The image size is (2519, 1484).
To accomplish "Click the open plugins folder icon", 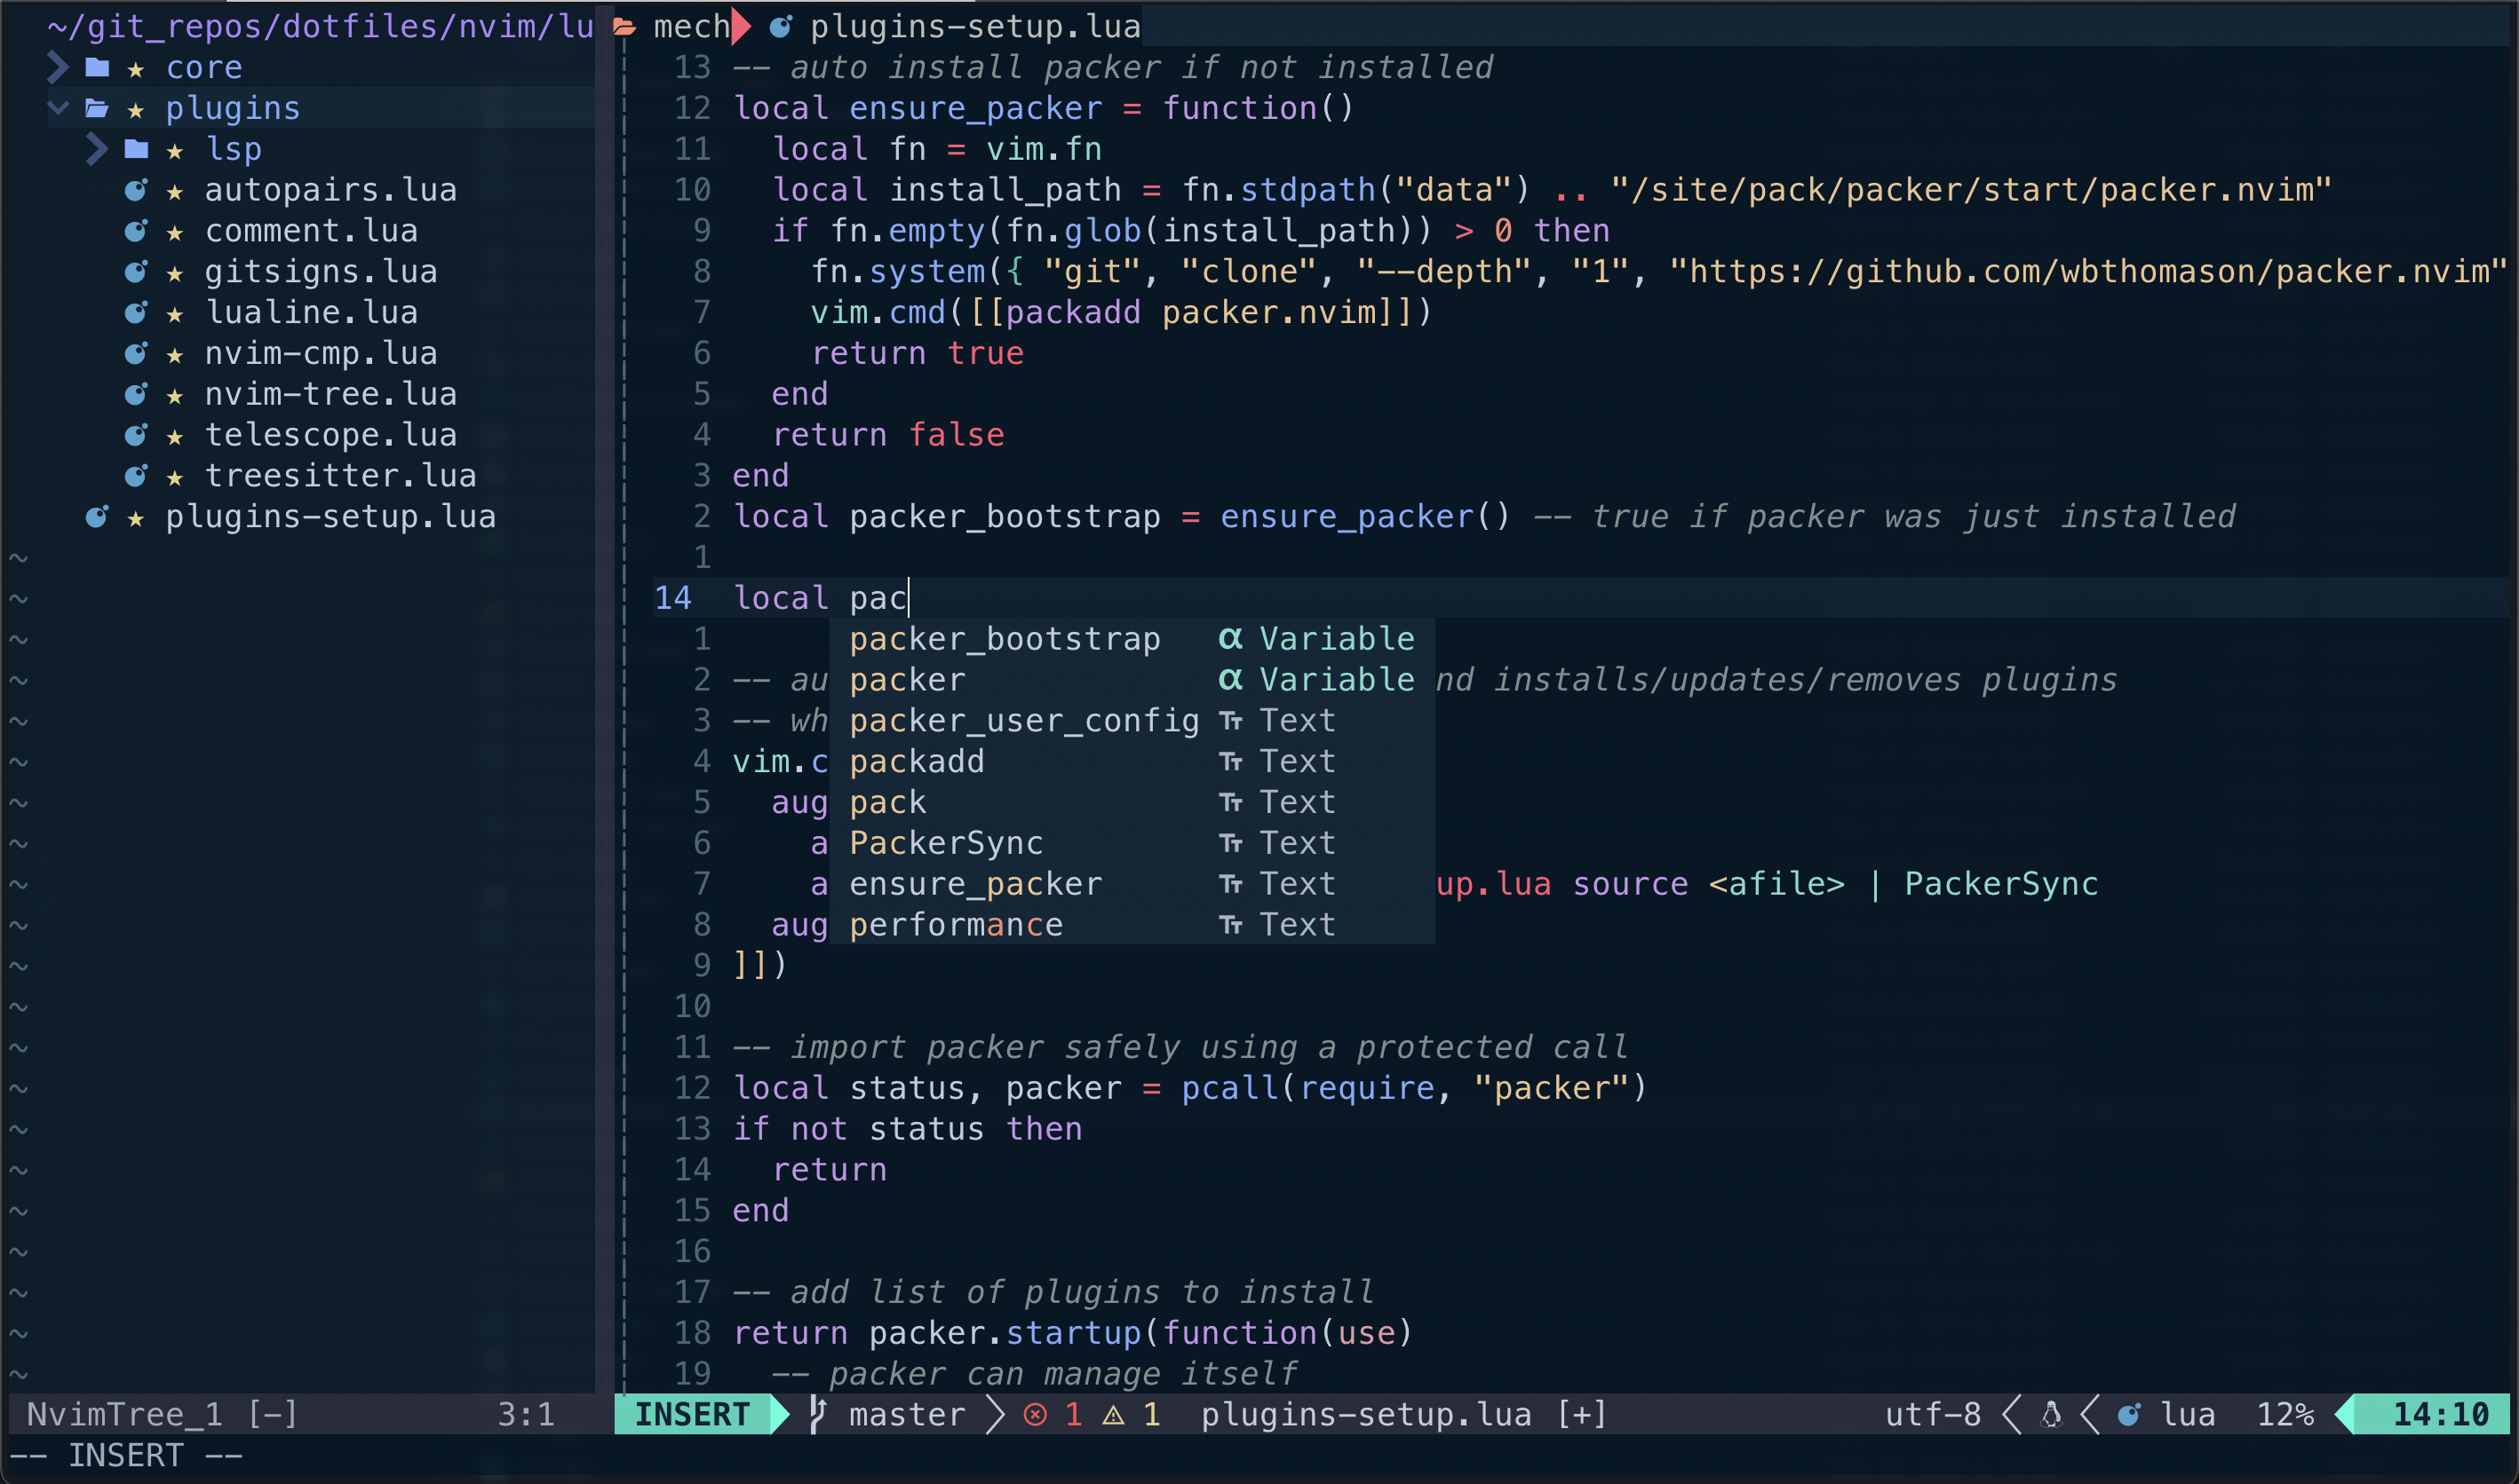I will click(97, 108).
